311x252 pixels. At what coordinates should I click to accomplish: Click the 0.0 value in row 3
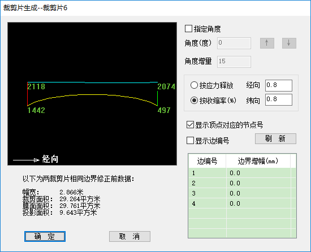pyautogui.click(x=235, y=193)
